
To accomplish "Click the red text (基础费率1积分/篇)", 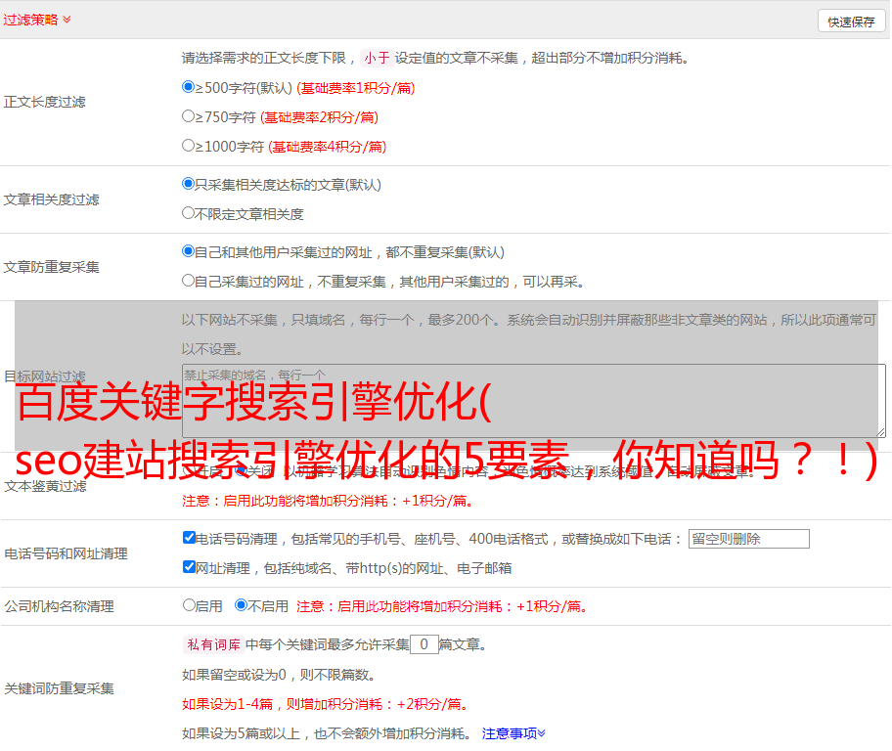I will (x=356, y=88).
